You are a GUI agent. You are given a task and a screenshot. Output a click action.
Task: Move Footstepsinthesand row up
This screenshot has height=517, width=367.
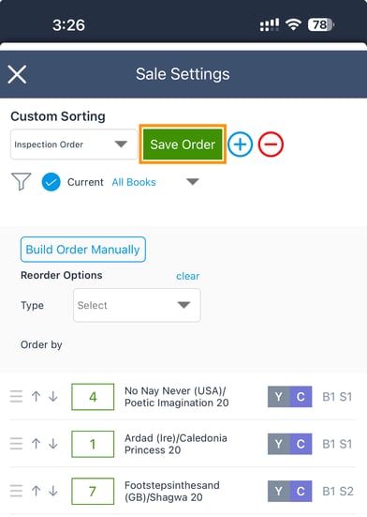click(37, 491)
